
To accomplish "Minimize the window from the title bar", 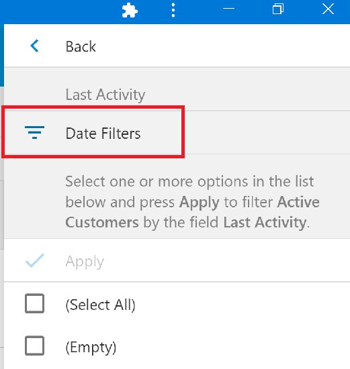I will (228, 9).
